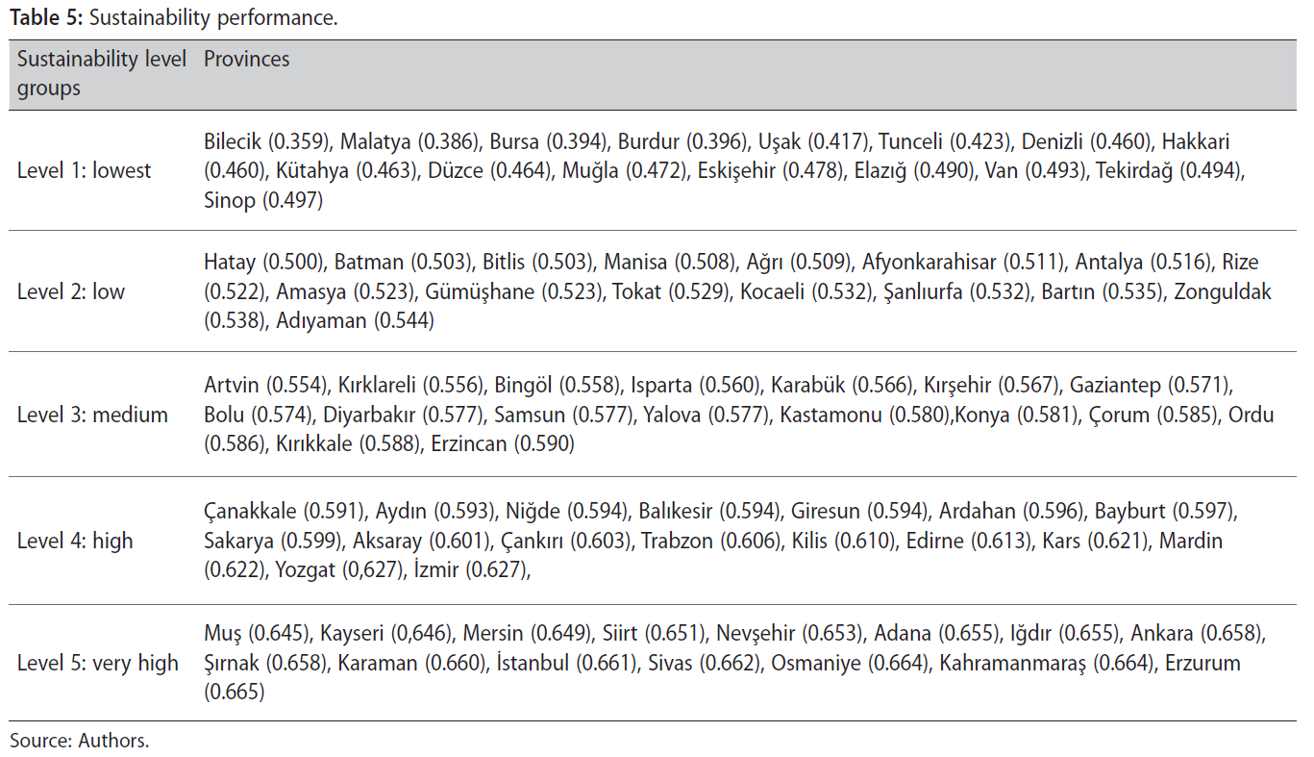Click the Source: Authors footnote

point(80,741)
